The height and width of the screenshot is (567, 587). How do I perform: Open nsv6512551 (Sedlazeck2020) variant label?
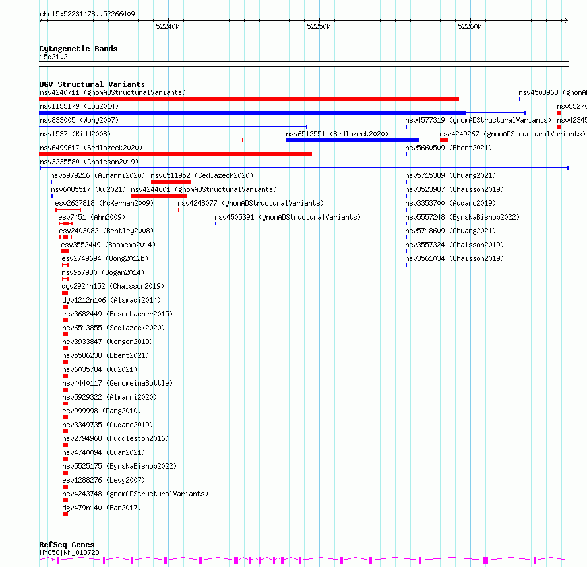click(337, 134)
